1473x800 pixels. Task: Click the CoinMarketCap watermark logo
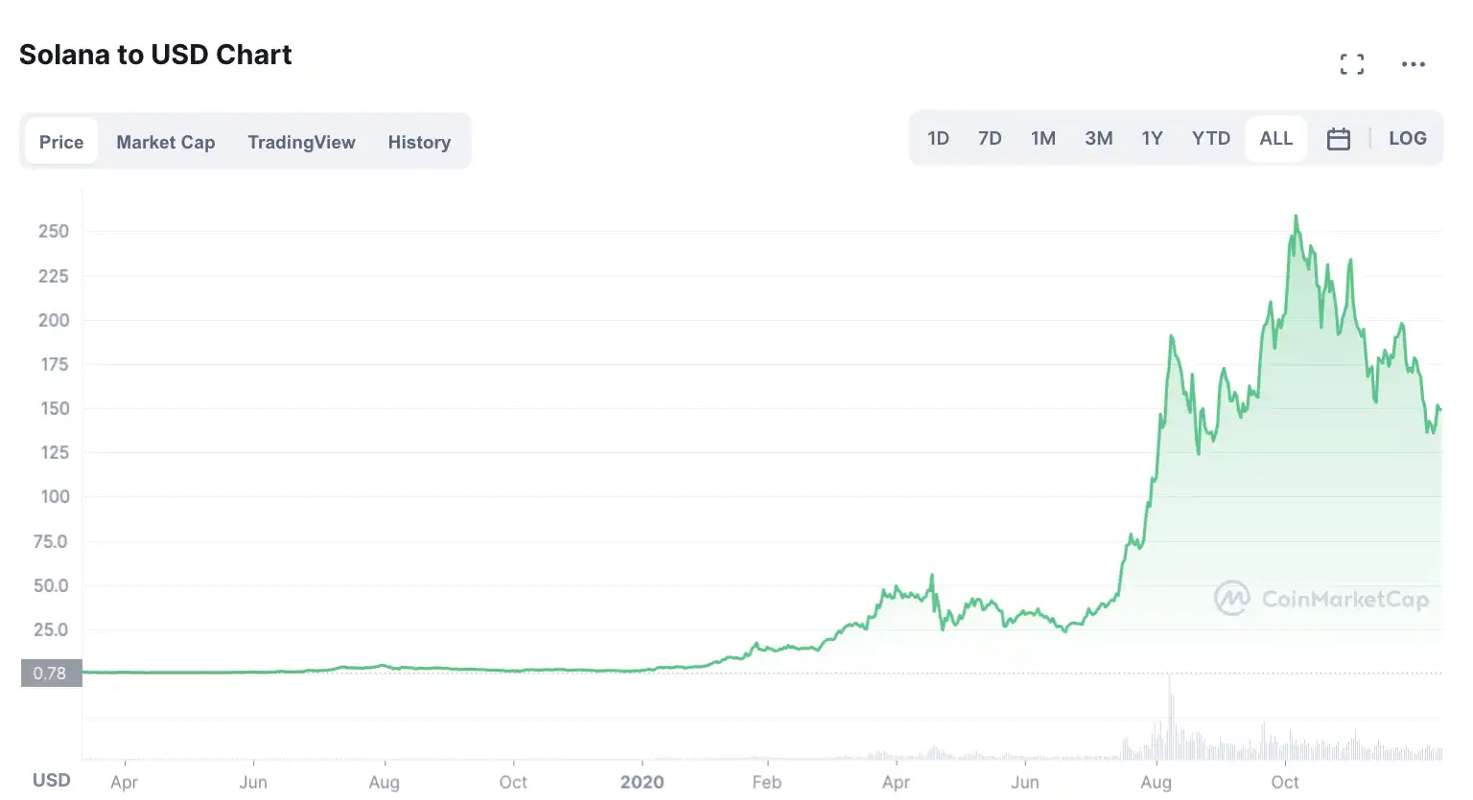(x=1321, y=599)
